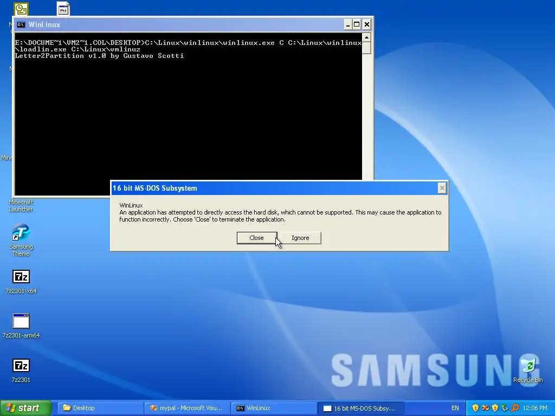Click the 'loadlin.exe C:\Linux\vmlinuz' console line
Viewport: 555px width, 416px height.
click(78, 49)
